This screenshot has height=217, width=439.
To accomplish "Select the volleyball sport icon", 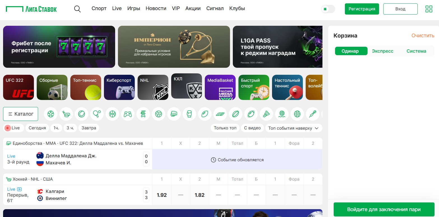I will pyautogui.click(x=159, y=114).
